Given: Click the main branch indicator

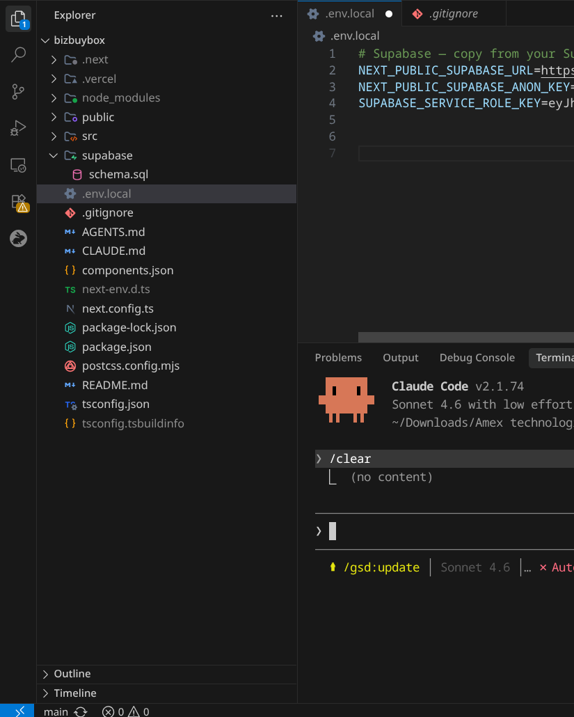Looking at the screenshot, I should click(x=56, y=711).
